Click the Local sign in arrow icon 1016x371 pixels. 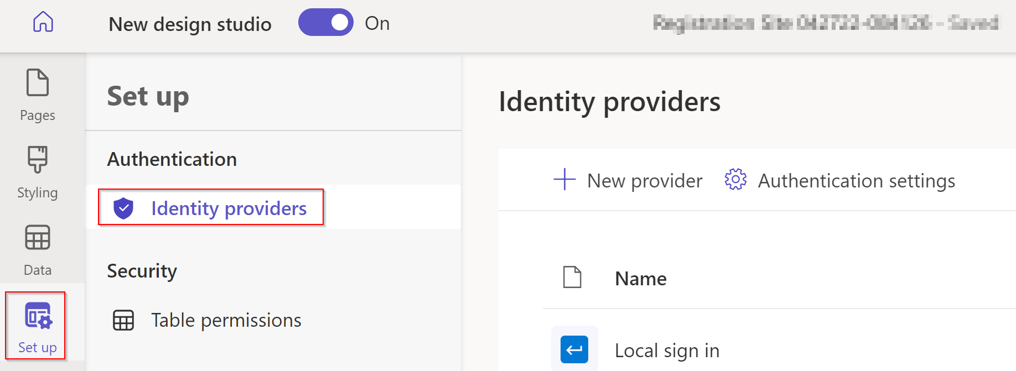pos(574,349)
